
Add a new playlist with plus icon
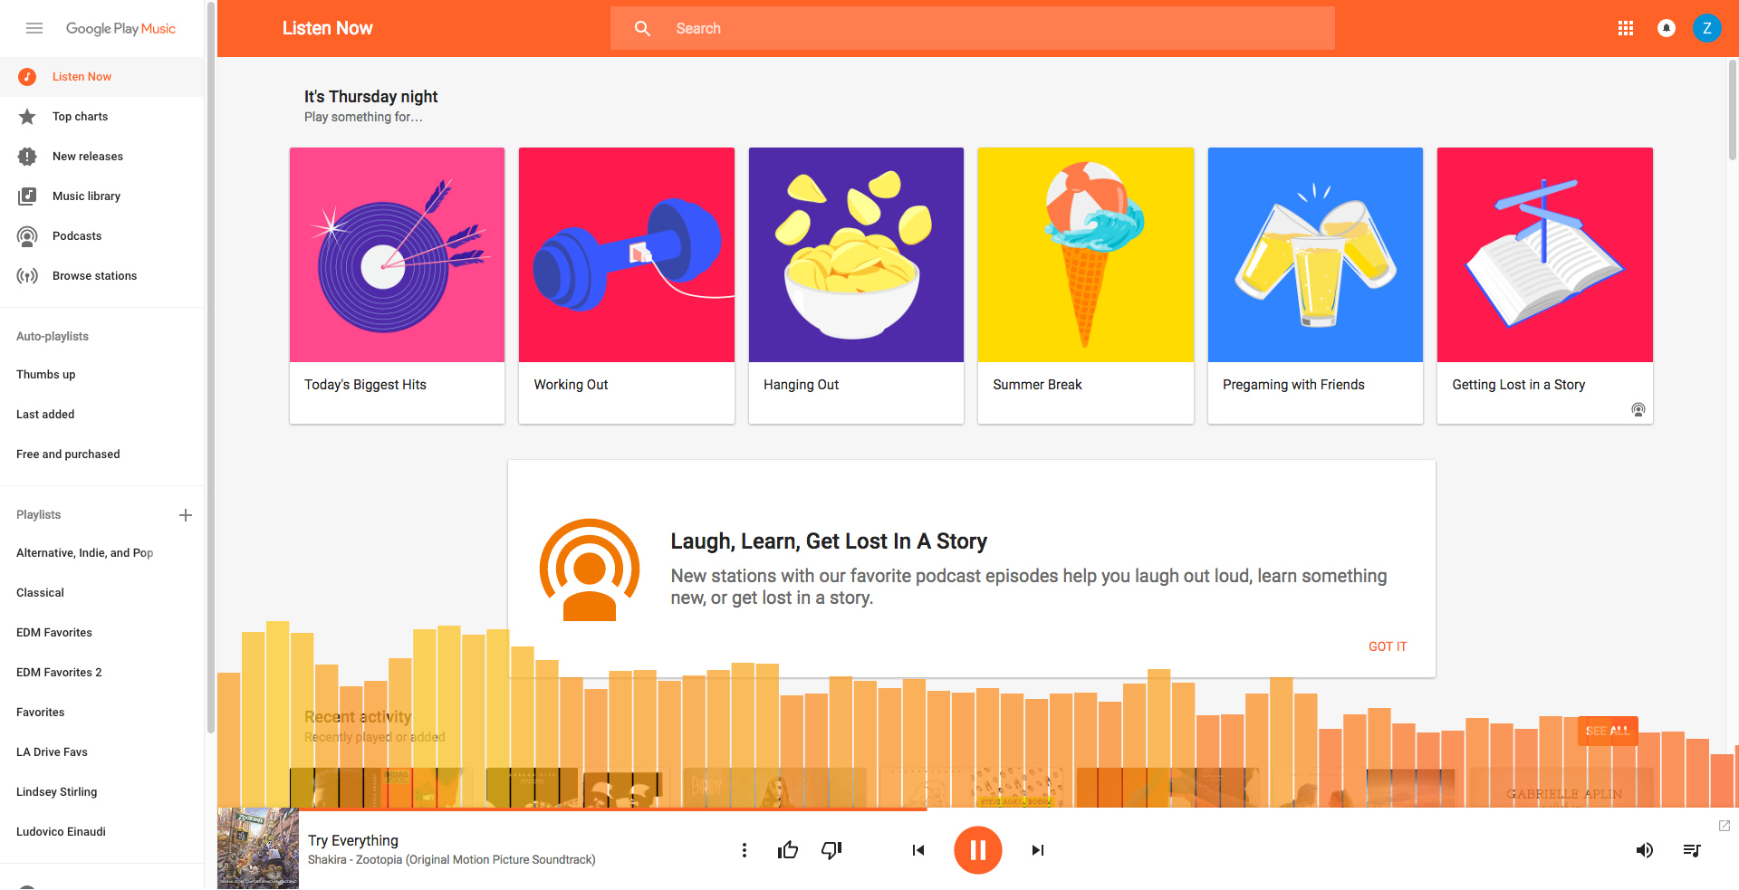point(186,515)
